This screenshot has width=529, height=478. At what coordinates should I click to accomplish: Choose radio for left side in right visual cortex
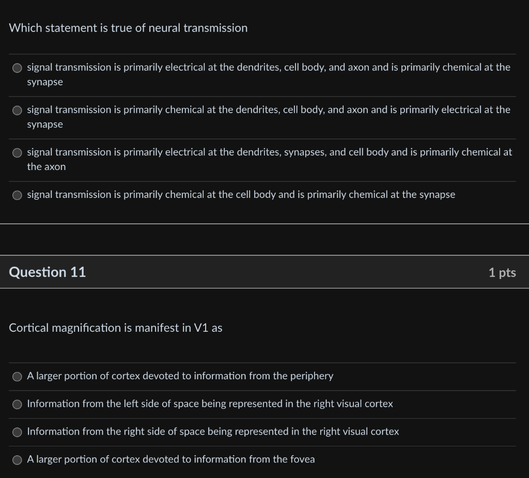tap(17, 405)
